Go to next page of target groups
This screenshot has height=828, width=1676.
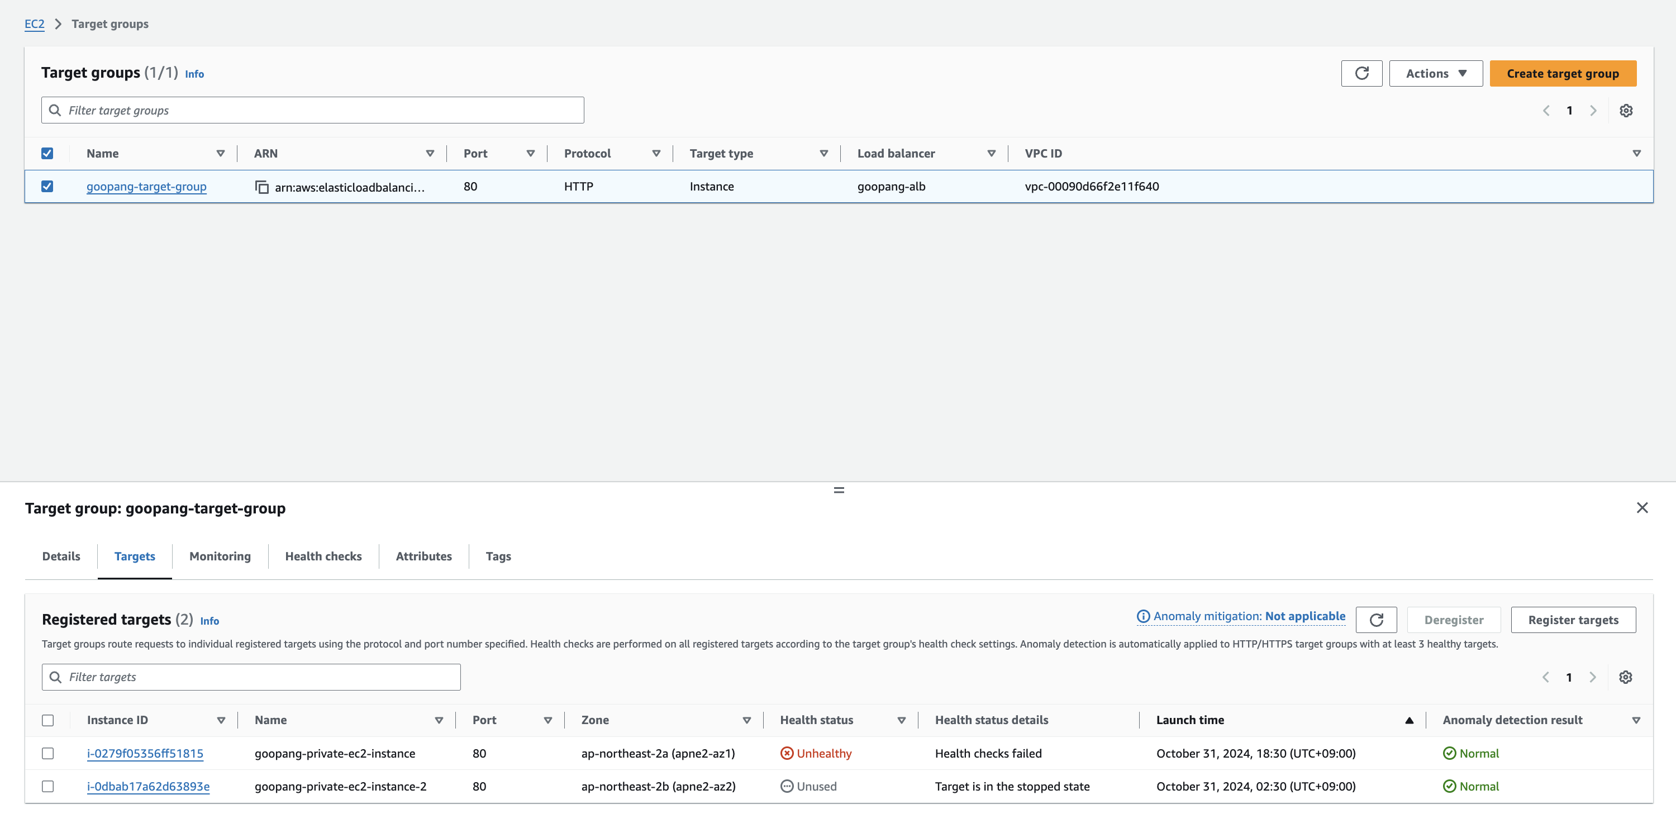1593,111
